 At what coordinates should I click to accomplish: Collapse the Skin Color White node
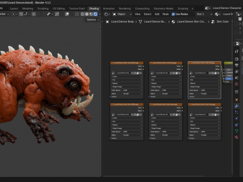(112, 104)
